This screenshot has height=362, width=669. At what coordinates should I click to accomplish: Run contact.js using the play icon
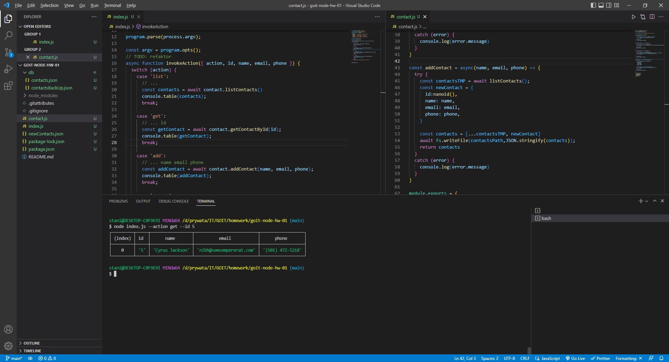[633, 17]
